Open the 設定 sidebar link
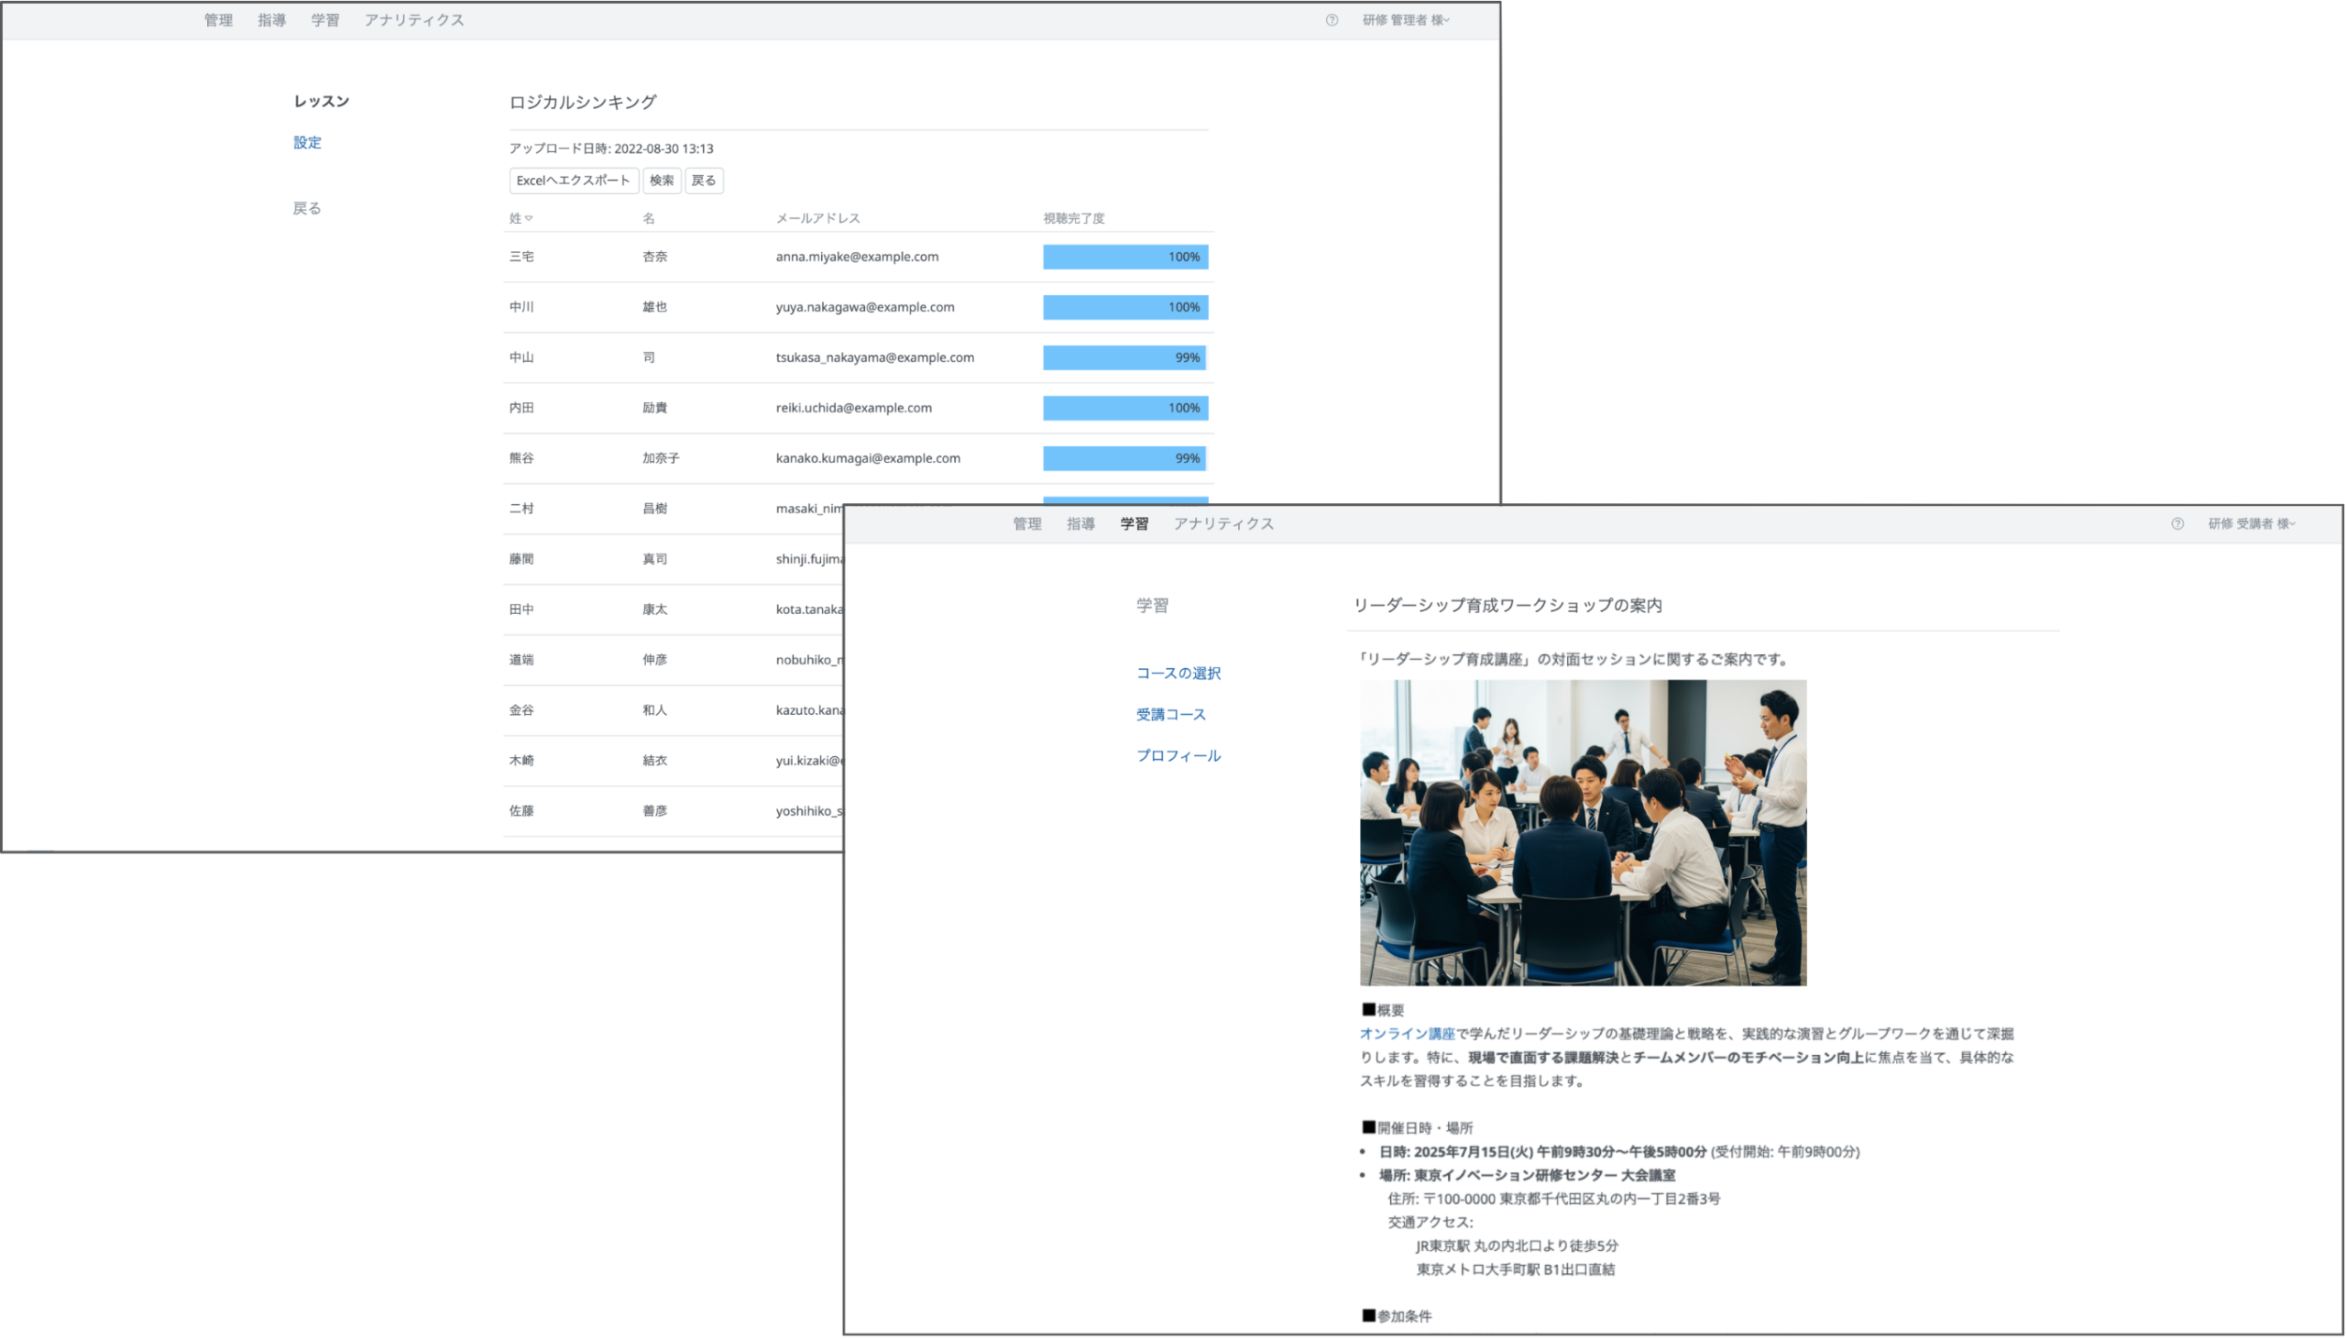The image size is (2346, 1339). [x=307, y=143]
